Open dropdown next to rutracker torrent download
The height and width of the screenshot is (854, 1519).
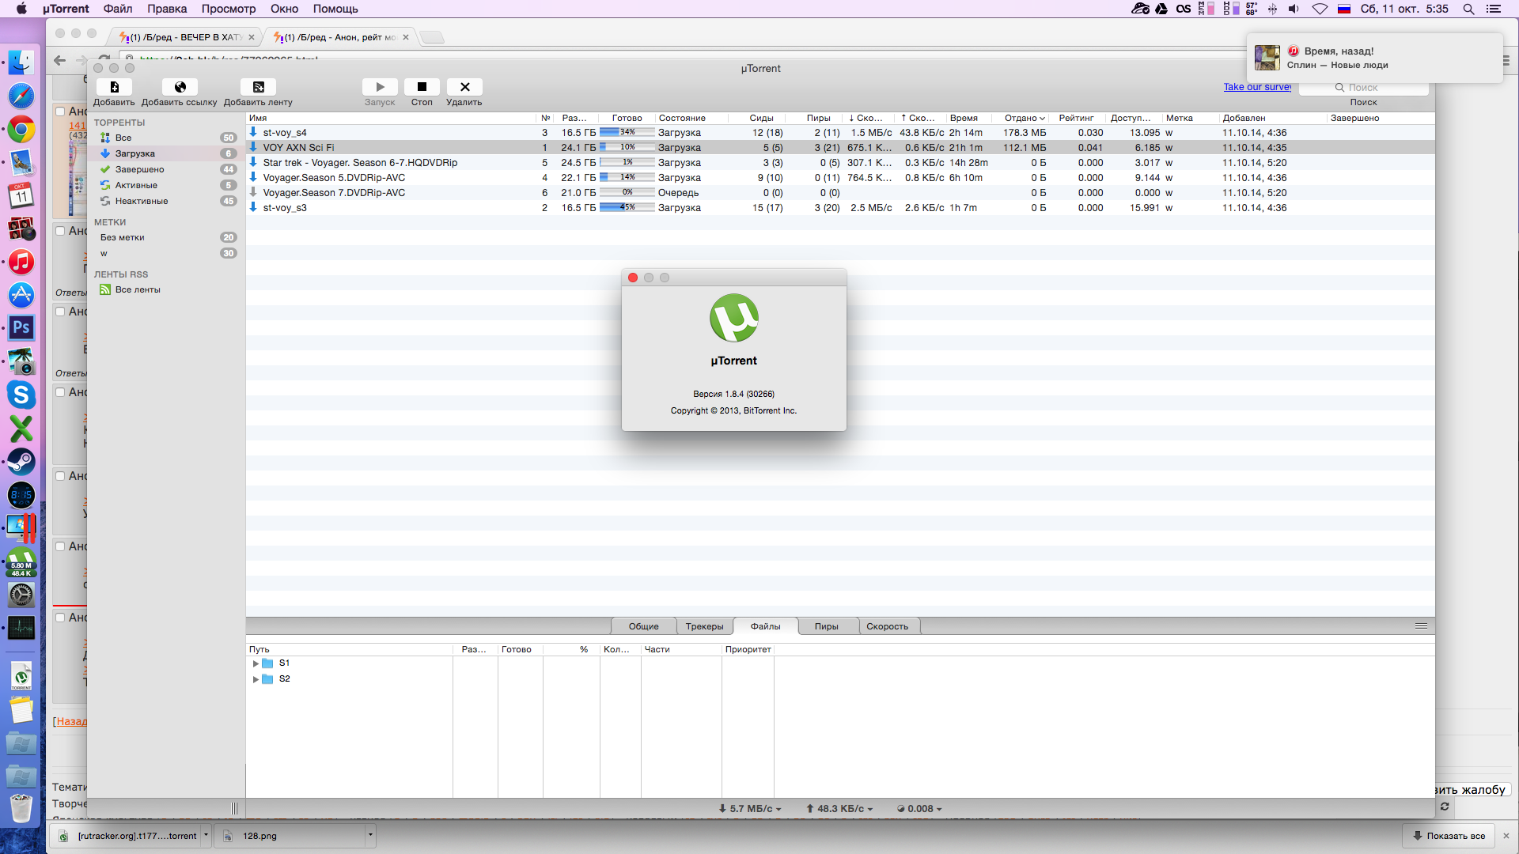(x=206, y=835)
